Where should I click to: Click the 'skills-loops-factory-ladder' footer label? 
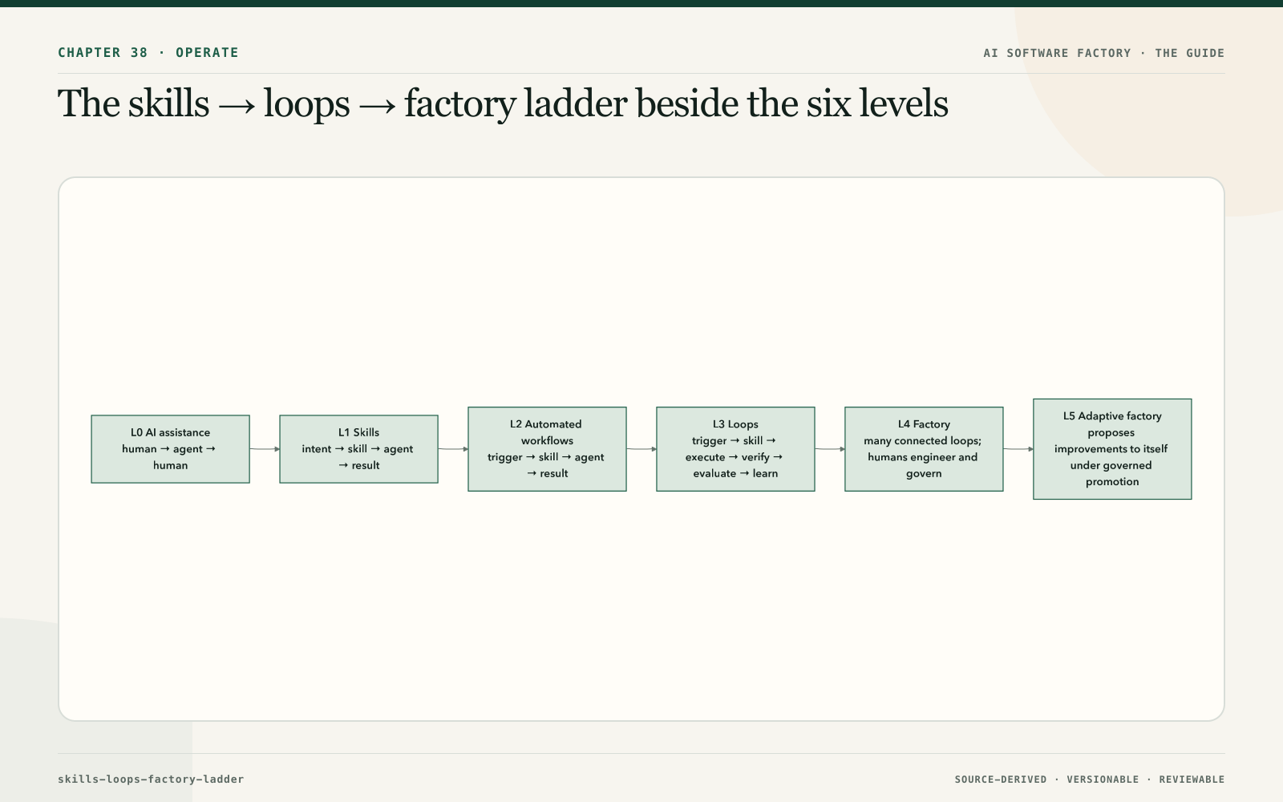[151, 779]
